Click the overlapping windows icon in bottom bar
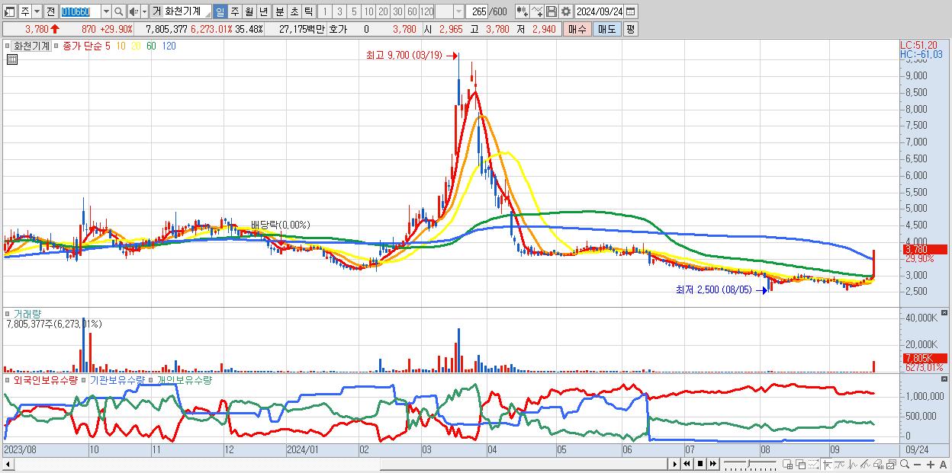The image size is (952, 473). 800,465
